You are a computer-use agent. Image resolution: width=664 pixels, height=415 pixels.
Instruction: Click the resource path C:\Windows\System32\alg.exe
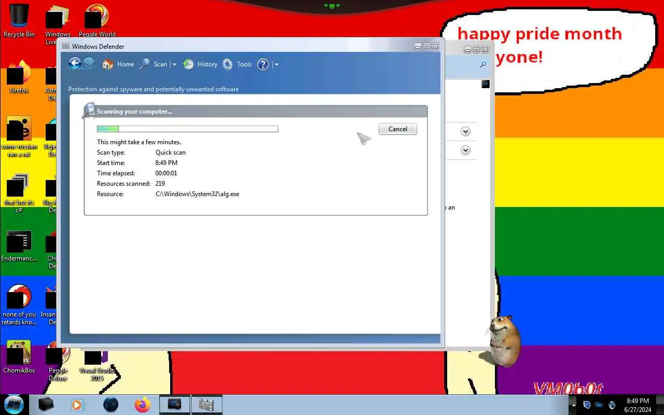click(x=198, y=194)
